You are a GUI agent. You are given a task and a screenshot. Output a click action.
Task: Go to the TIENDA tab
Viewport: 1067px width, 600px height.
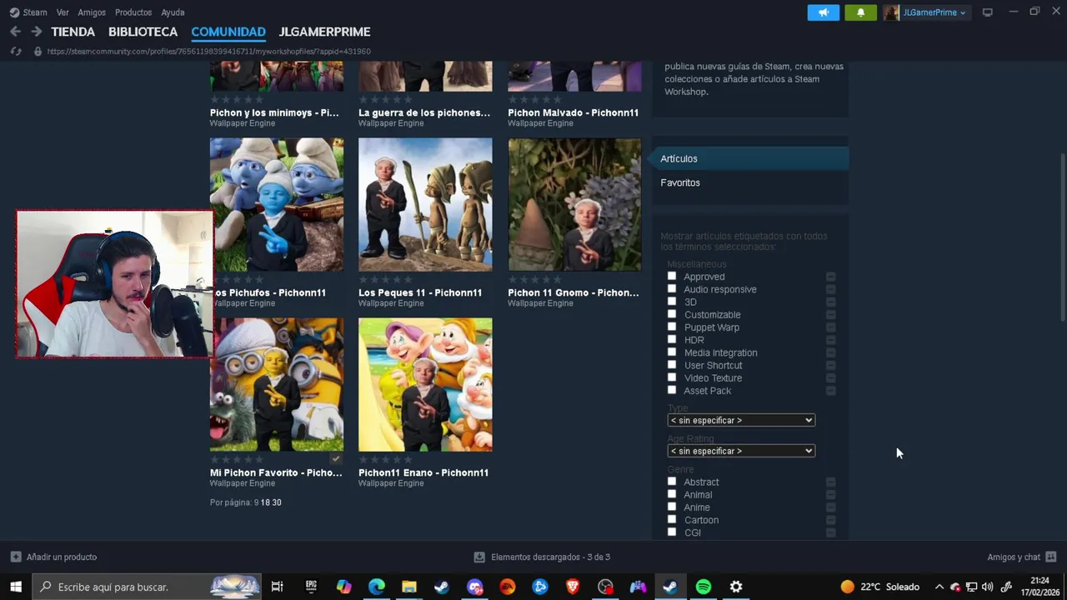point(73,32)
